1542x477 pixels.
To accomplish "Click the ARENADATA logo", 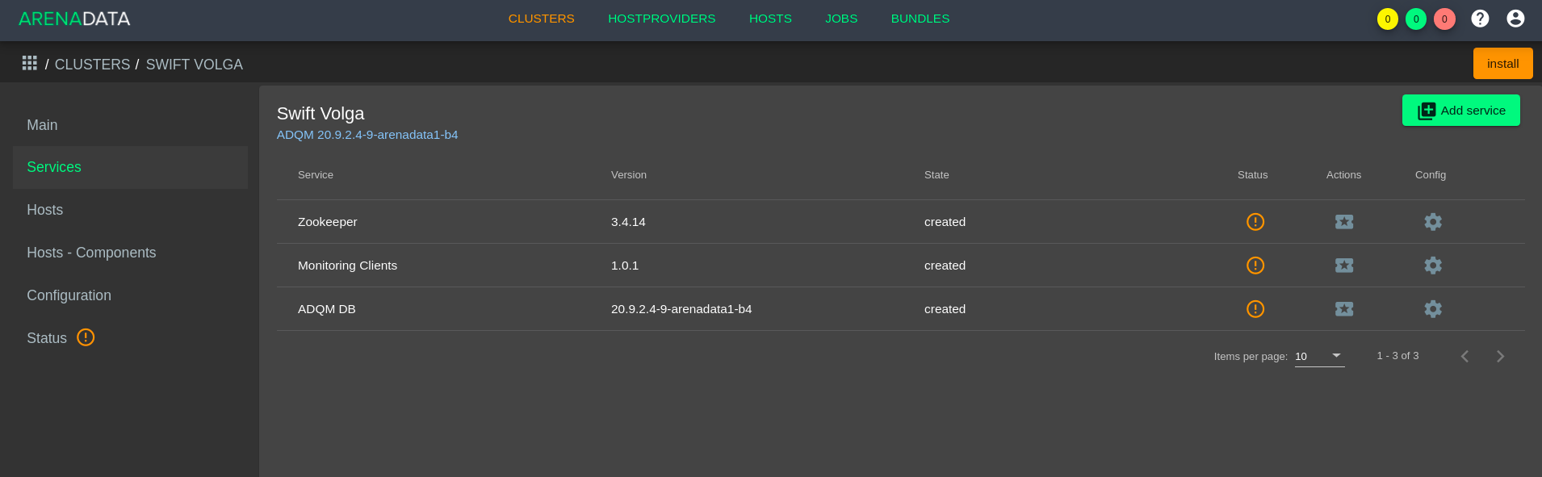I will click(74, 19).
